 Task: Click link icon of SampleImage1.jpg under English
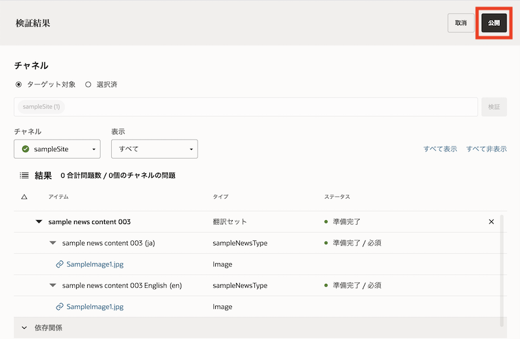click(x=60, y=307)
